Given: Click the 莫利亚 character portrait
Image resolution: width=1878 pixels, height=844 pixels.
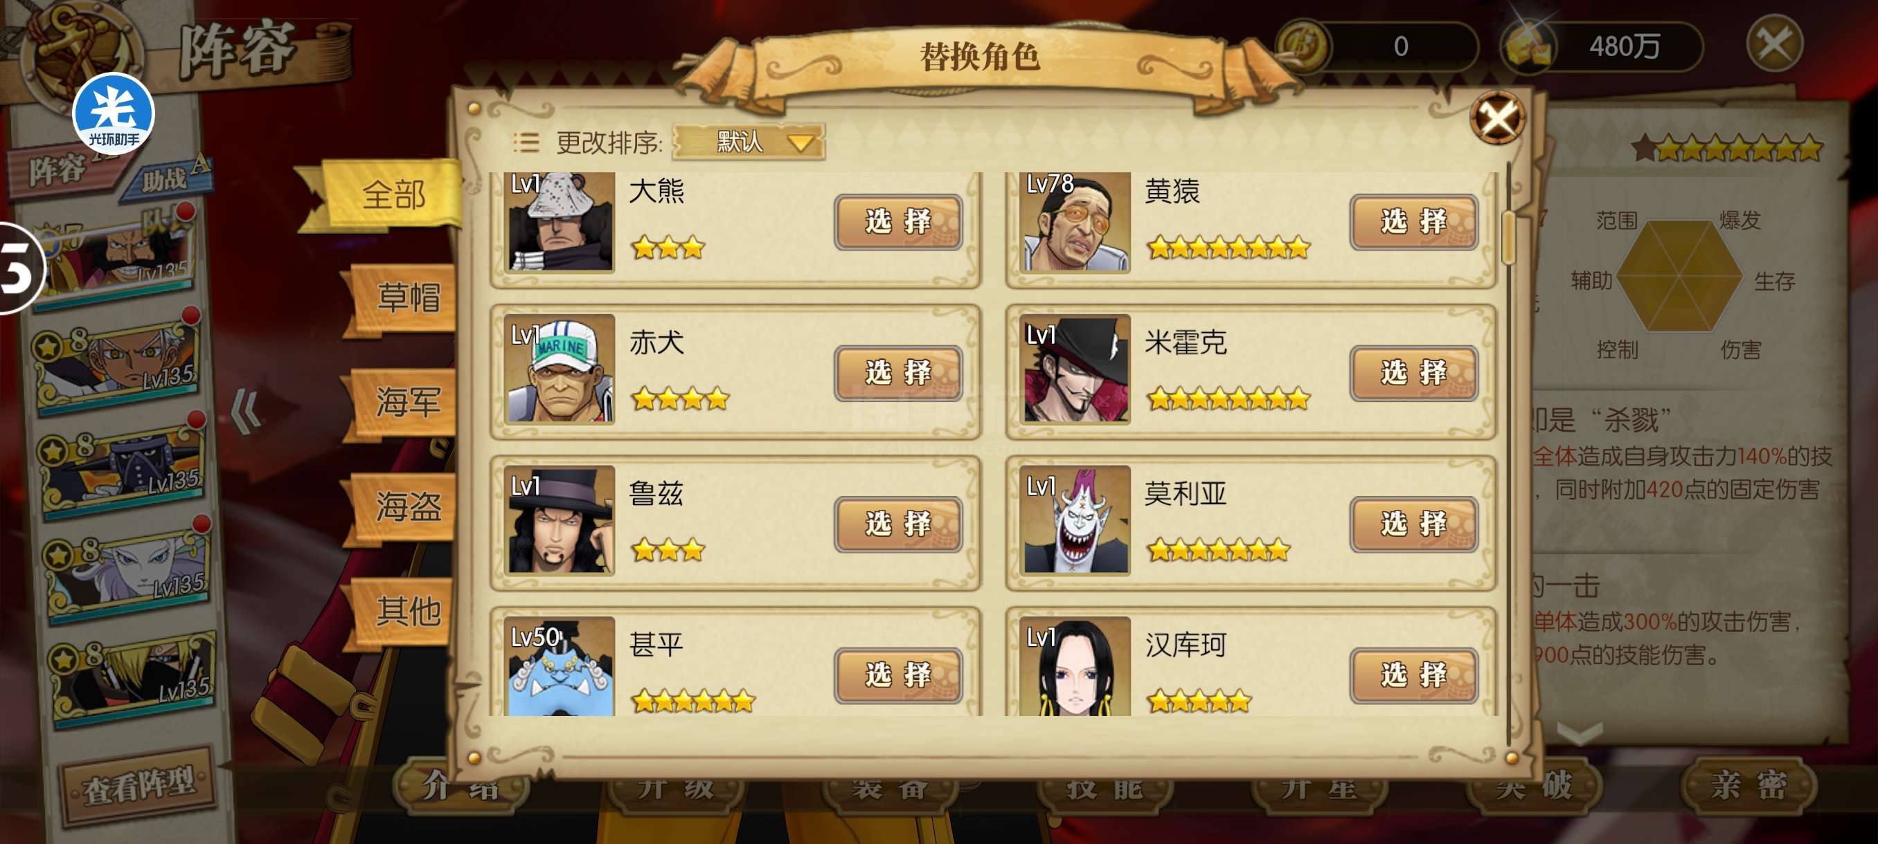Looking at the screenshot, I should 1075,521.
